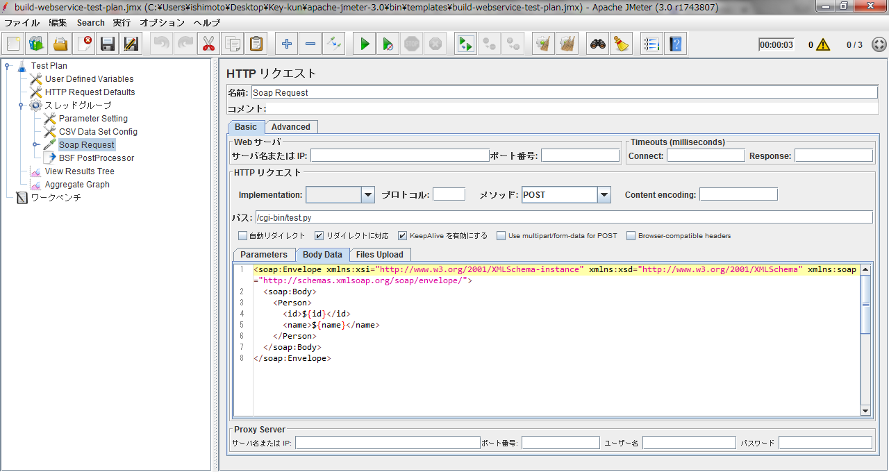Click the Toggle enable/disable toolbar icon
The image size is (889, 472).
pos(333,44)
